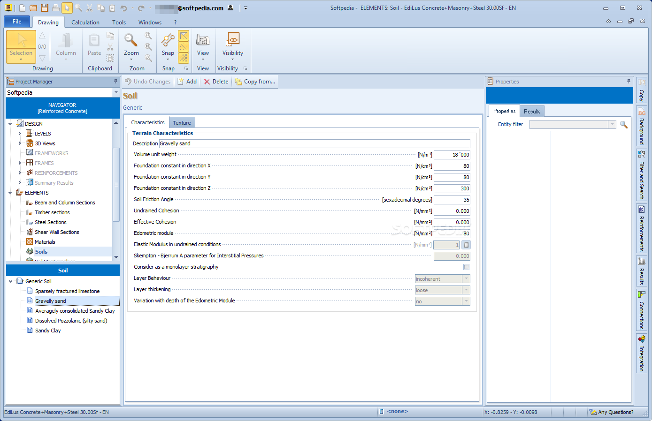The height and width of the screenshot is (421, 652).
Task: Click the Save floppy disk icon
Action: pyautogui.click(x=45, y=8)
